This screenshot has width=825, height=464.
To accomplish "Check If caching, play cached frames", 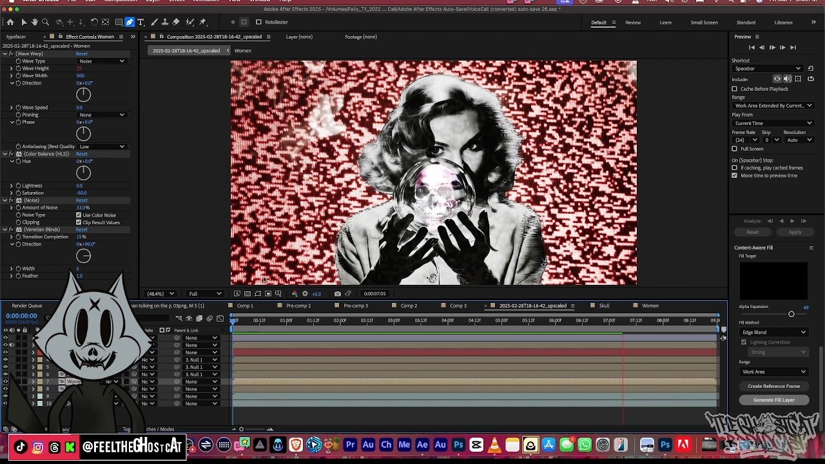I will [x=734, y=168].
